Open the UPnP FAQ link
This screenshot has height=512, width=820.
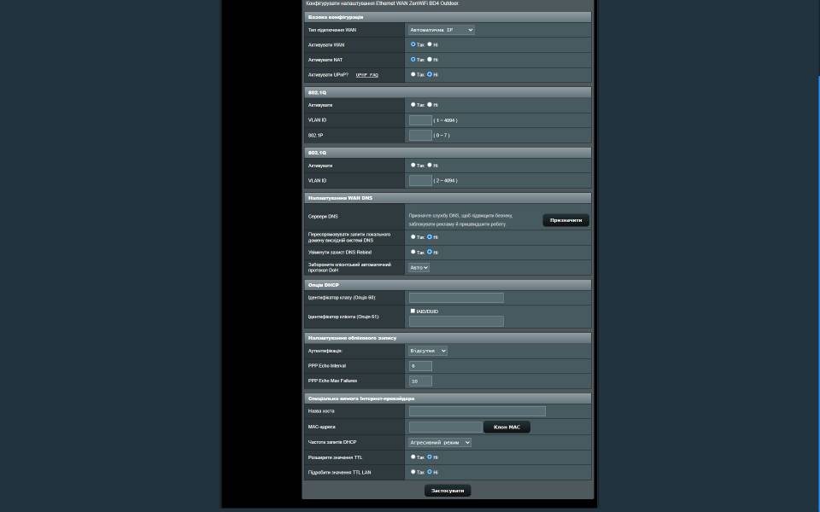click(x=366, y=75)
